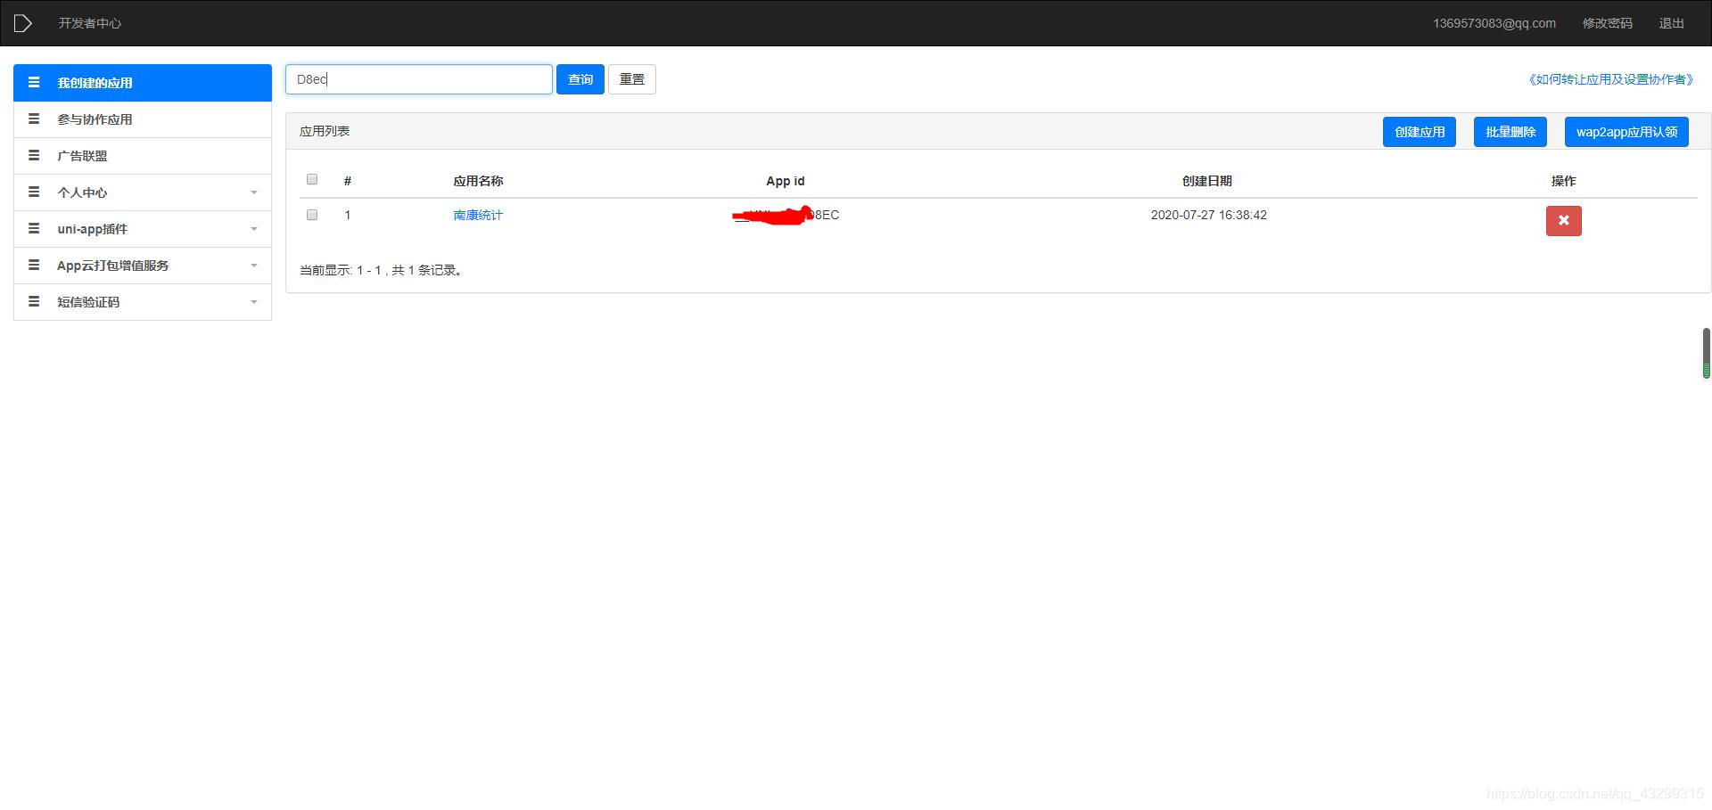Screen dimensions: 1712x810
Task: Focus the search field containing D8ec
Action: [419, 79]
